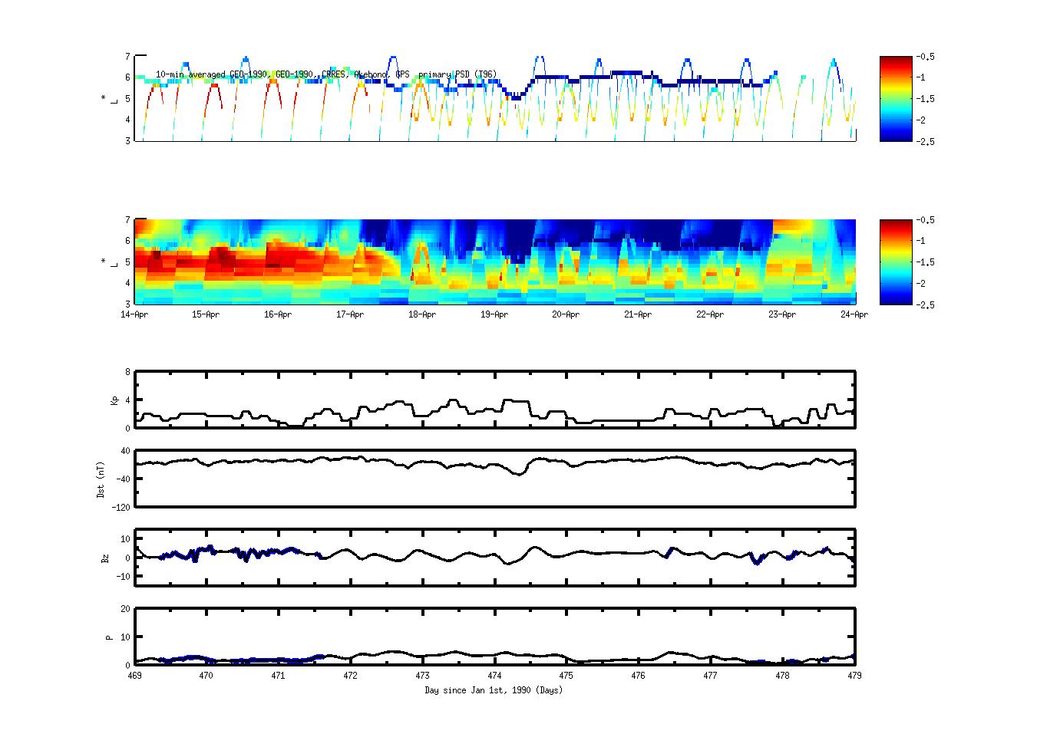Click day 479 on the bottom axis
The height and width of the screenshot is (747, 1037).
[854, 676]
